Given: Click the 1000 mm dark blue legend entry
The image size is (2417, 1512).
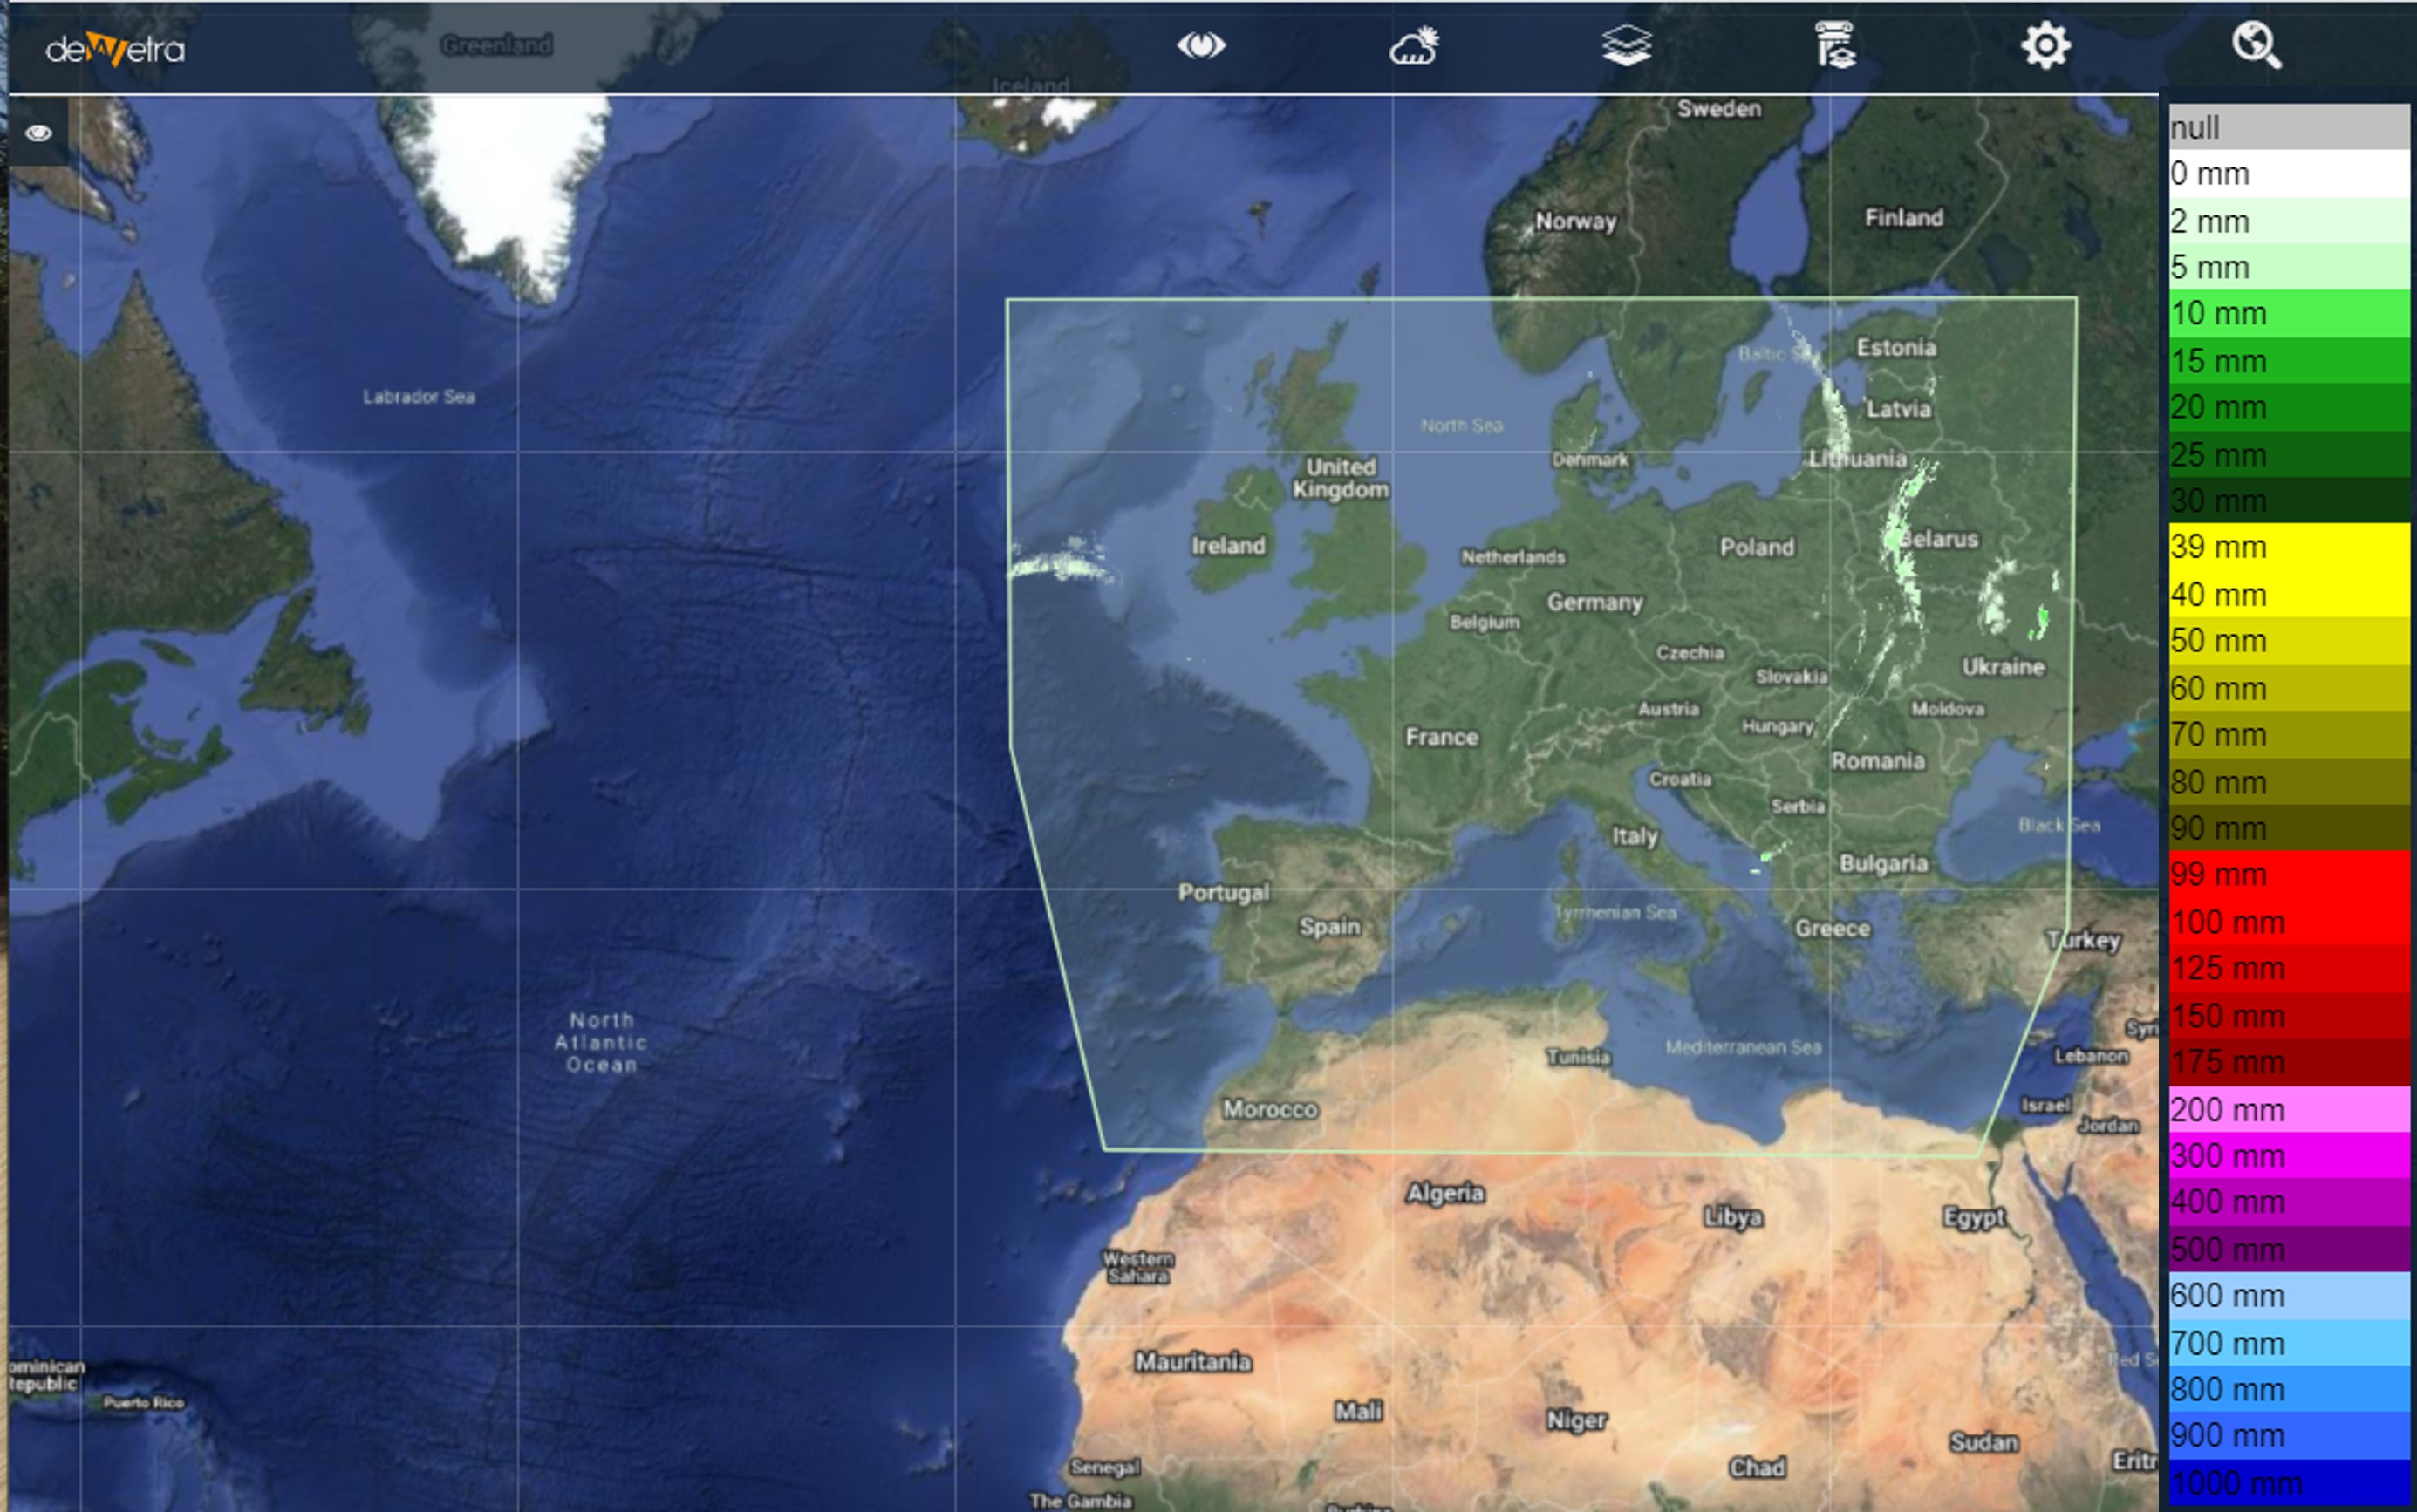Looking at the screenshot, I should coord(2288,1483).
